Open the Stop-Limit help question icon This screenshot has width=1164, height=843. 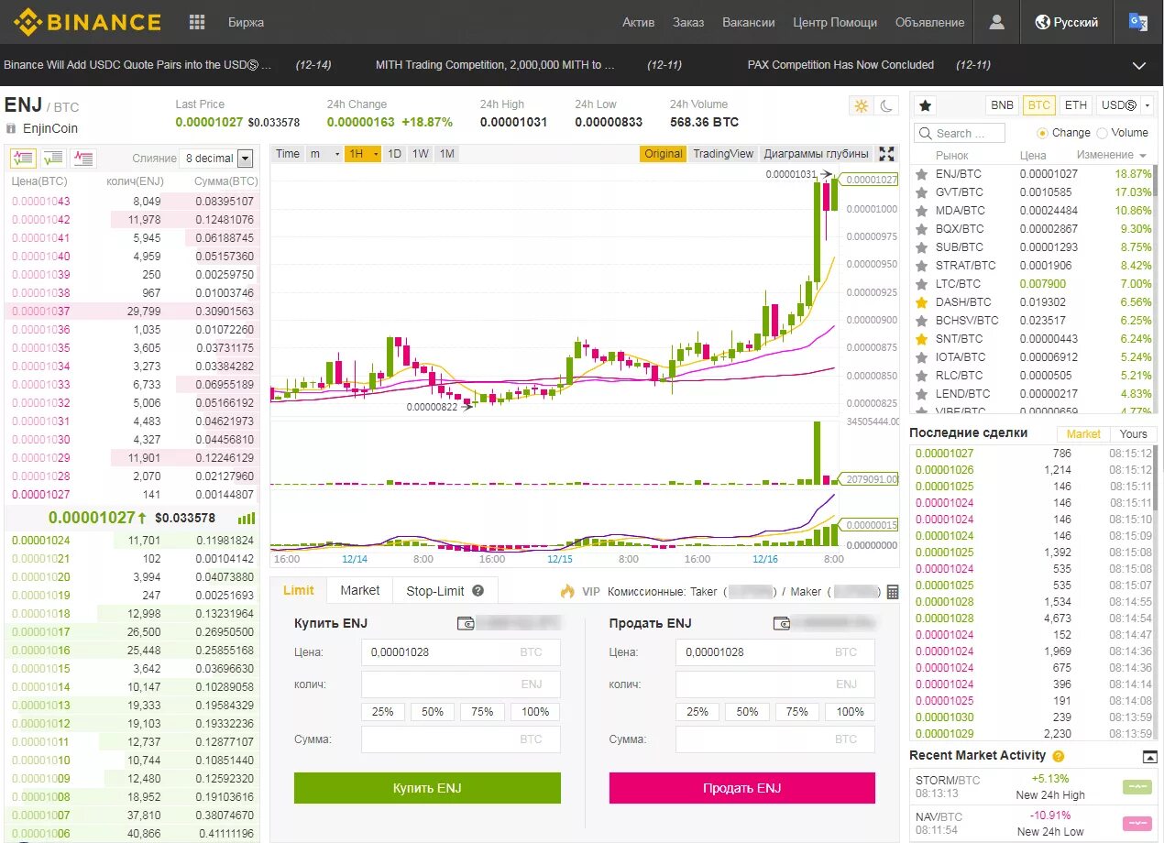(x=478, y=591)
